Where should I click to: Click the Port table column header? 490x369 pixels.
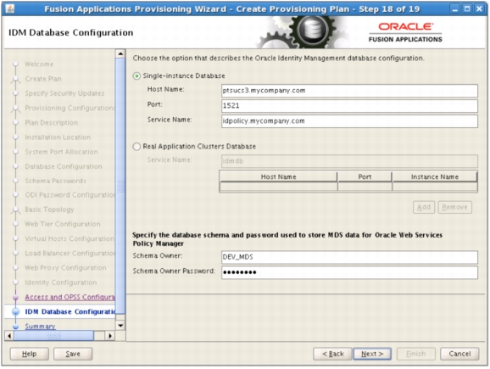coord(365,176)
